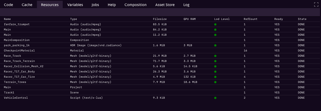Sort resources by Filesize column header
This screenshot has height=111, width=321.
point(160,19)
